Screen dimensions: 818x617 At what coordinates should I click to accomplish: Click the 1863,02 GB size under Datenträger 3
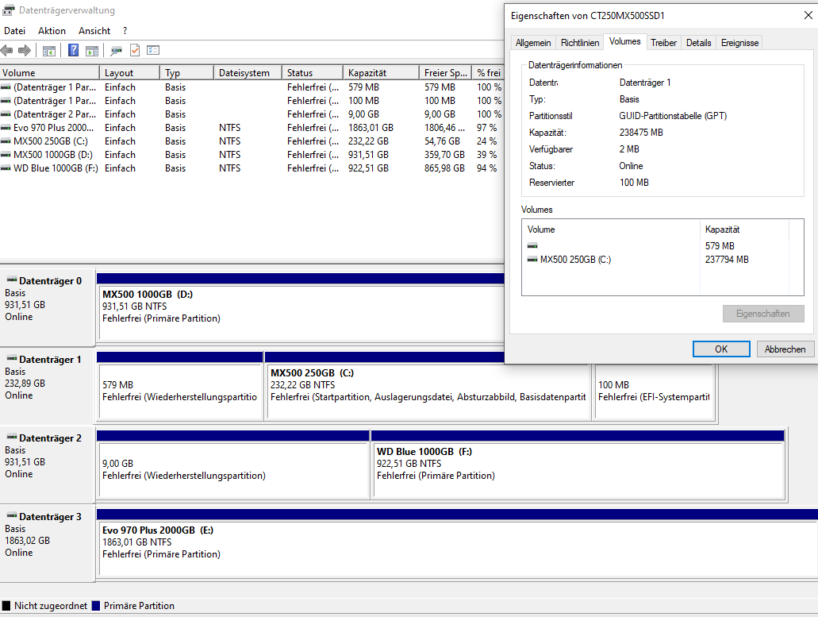(x=27, y=541)
